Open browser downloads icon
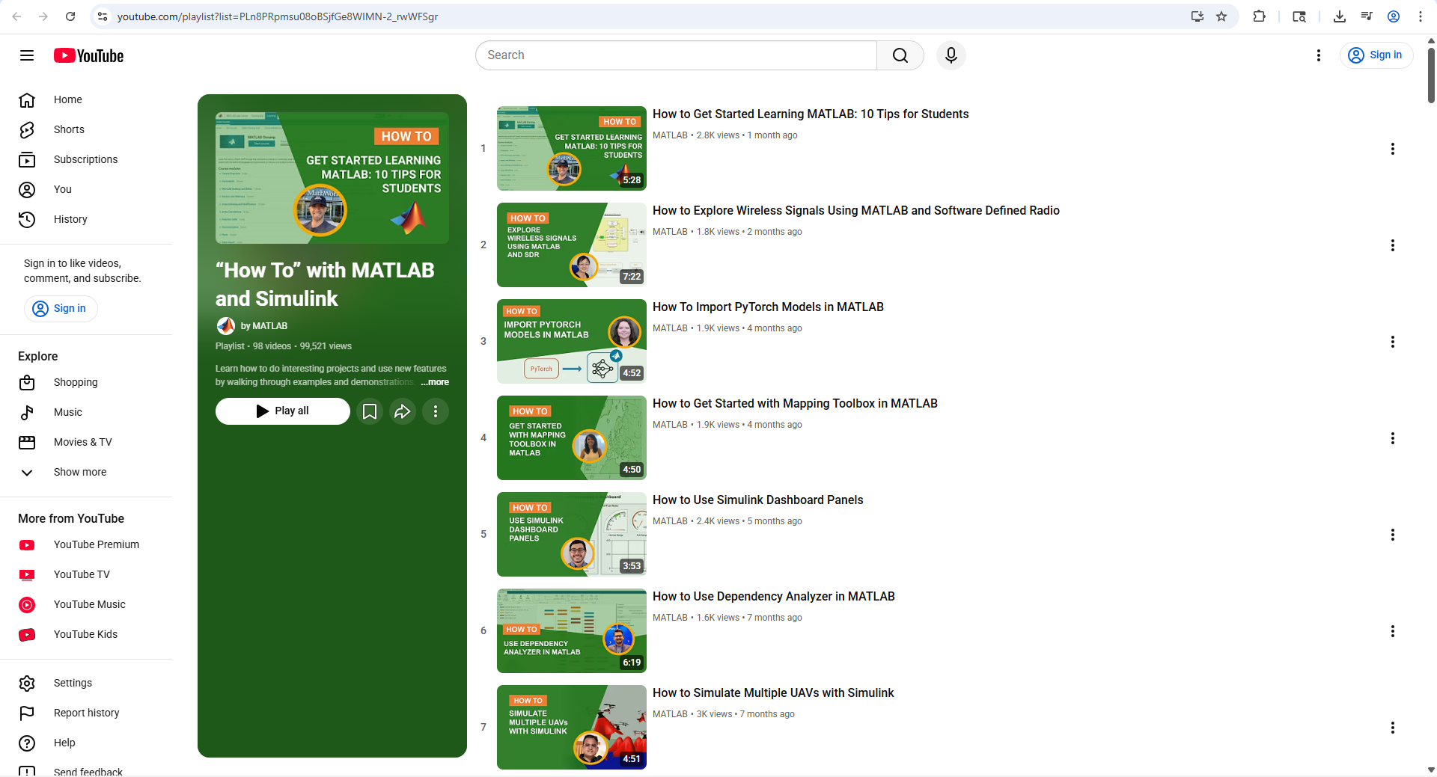The height and width of the screenshot is (777, 1437). tap(1340, 16)
